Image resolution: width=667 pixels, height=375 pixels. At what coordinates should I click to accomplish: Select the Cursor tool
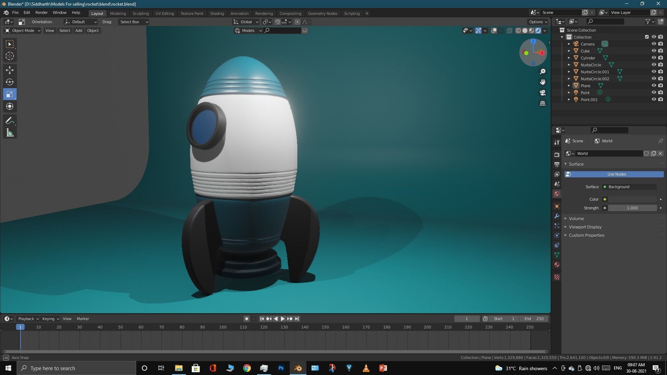coord(10,56)
